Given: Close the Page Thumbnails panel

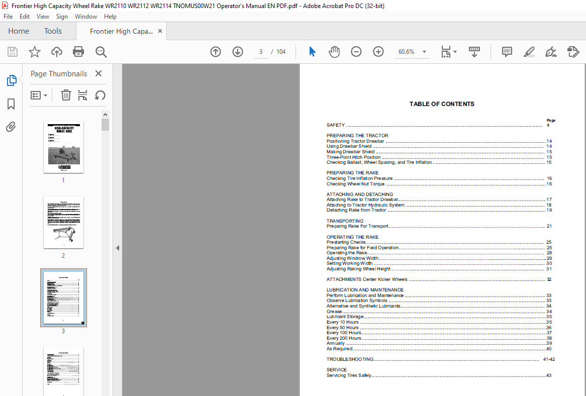Looking at the screenshot, I should (x=99, y=73).
